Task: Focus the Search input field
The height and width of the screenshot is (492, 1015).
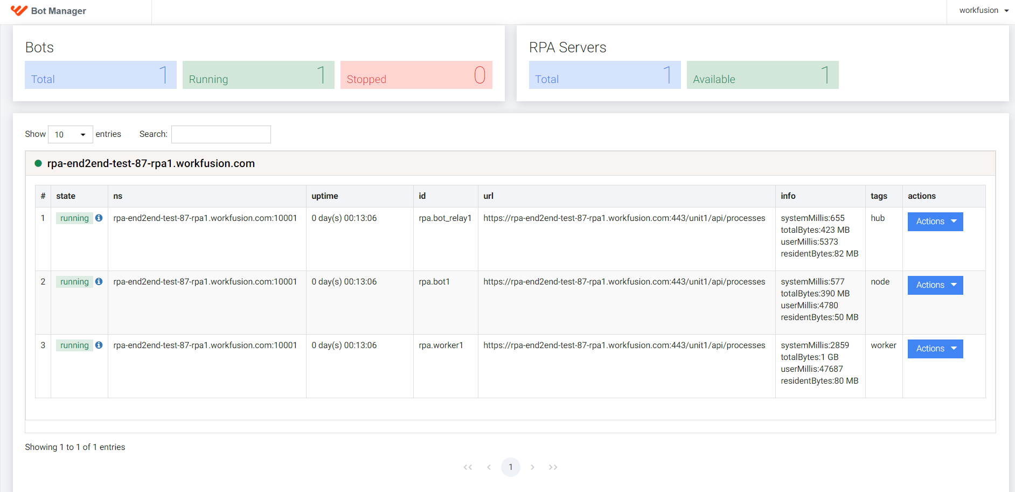Action: [x=221, y=134]
